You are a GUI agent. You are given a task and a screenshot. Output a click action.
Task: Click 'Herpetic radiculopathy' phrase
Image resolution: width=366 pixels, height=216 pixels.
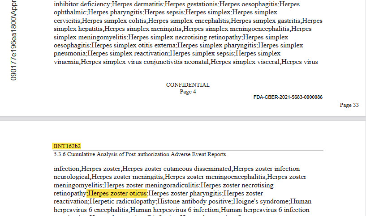(x=123, y=201)
